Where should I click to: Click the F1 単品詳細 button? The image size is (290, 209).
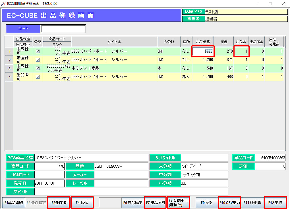pyautogui.click(x=13, y=203)
